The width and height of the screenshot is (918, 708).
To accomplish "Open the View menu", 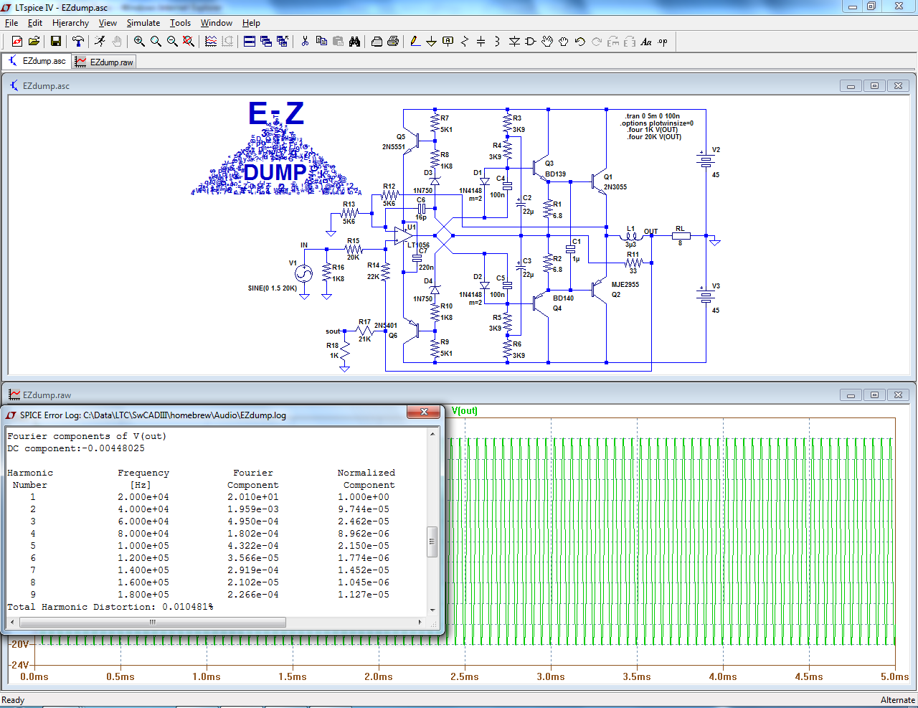I will [x=108, y=23].
